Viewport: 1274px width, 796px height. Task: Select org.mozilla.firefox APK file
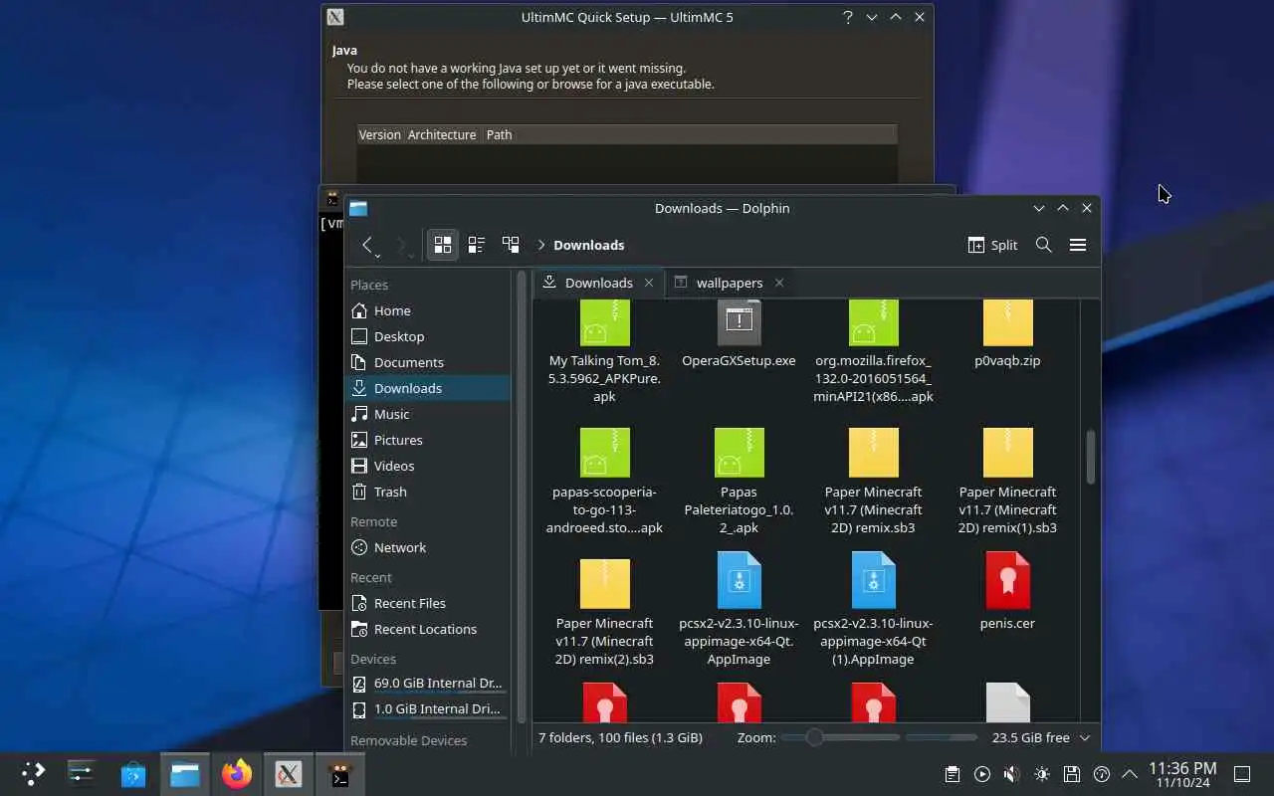[x=873, y=351]
